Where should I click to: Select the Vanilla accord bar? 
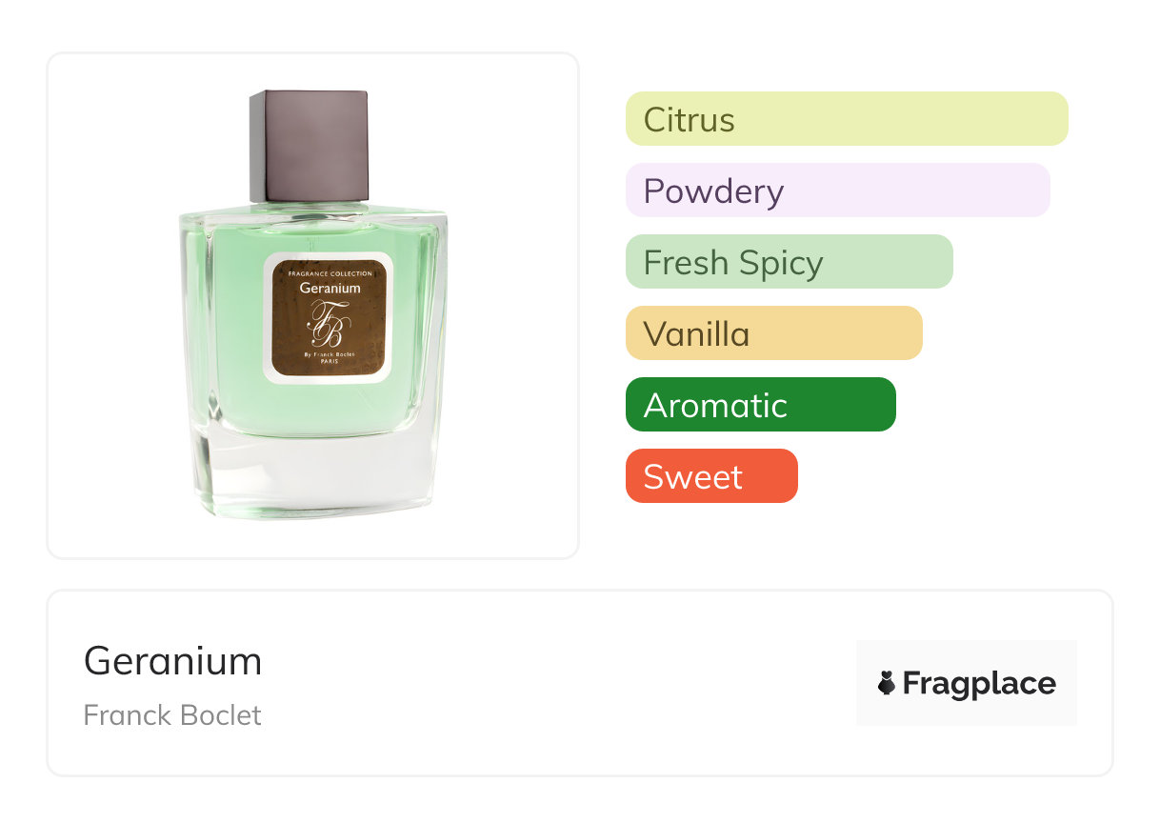click(774, 333)
